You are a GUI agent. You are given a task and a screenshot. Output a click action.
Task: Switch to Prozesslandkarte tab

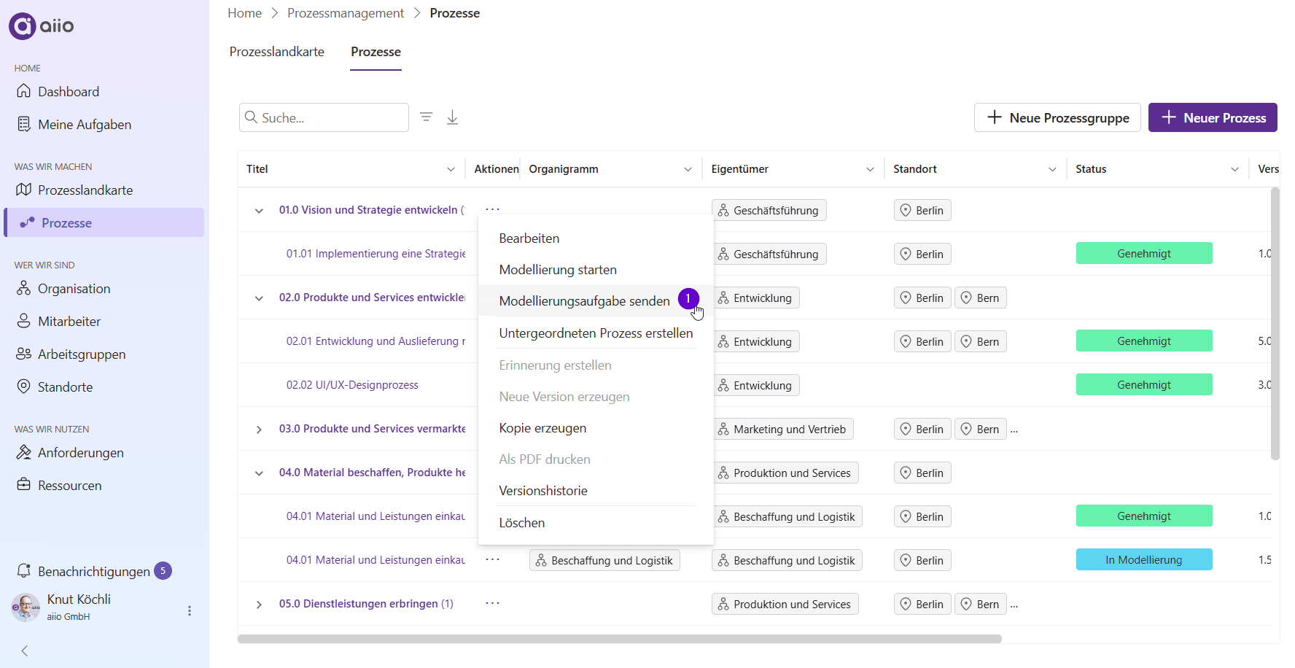(277, 52)
